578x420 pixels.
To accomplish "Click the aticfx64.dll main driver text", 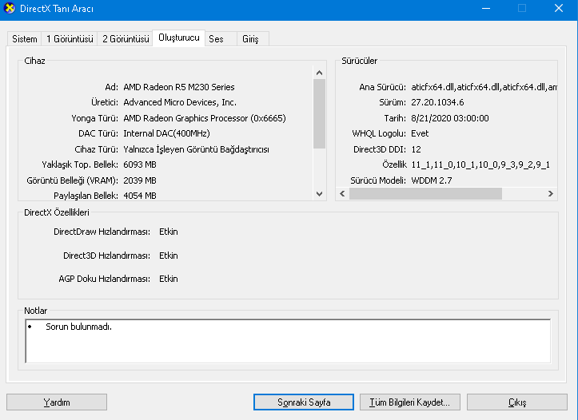I will point(484,87).
